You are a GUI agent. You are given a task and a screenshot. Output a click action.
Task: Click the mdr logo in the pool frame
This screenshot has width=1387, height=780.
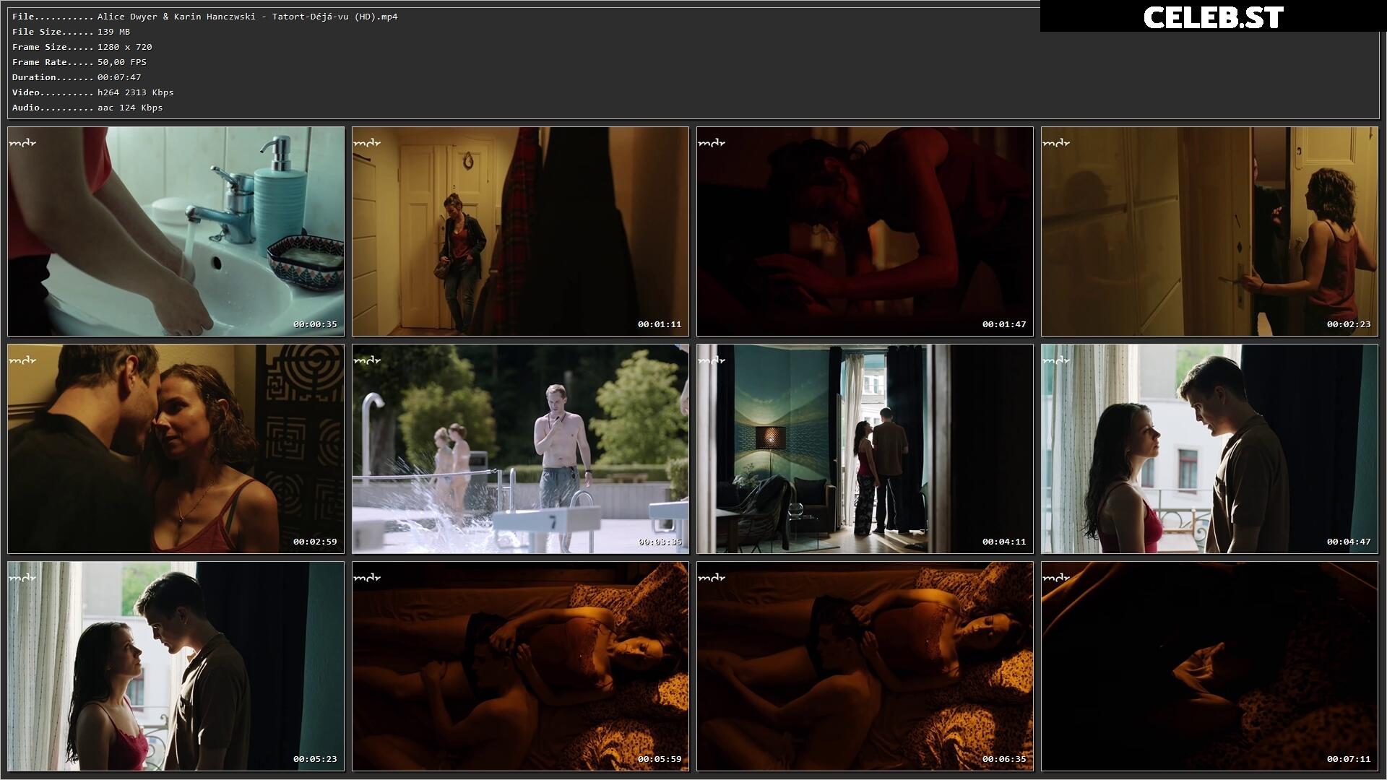tap(367, 360)
